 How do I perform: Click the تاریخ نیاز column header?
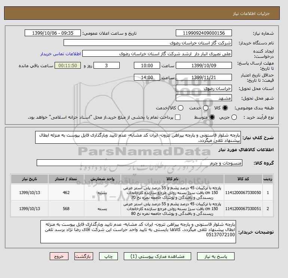coord(30,179)
